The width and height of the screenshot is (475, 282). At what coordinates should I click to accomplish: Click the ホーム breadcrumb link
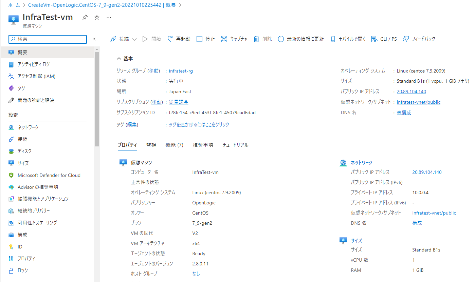(13, 5)
